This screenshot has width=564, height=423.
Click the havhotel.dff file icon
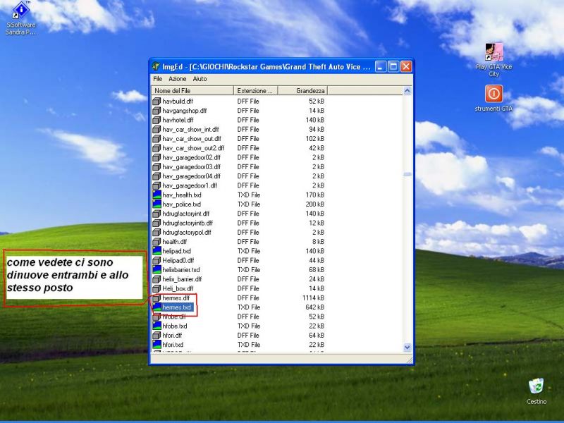(157, 120)
